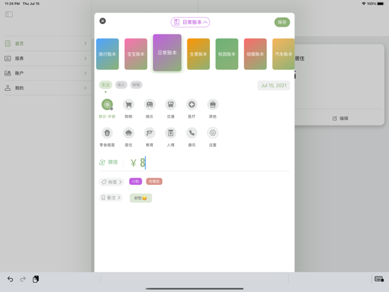The height and width of the screenshot is (292, 389).
Task: Pick the 零食烟酒 snacks category icon
Action: (x=107, y=133)
